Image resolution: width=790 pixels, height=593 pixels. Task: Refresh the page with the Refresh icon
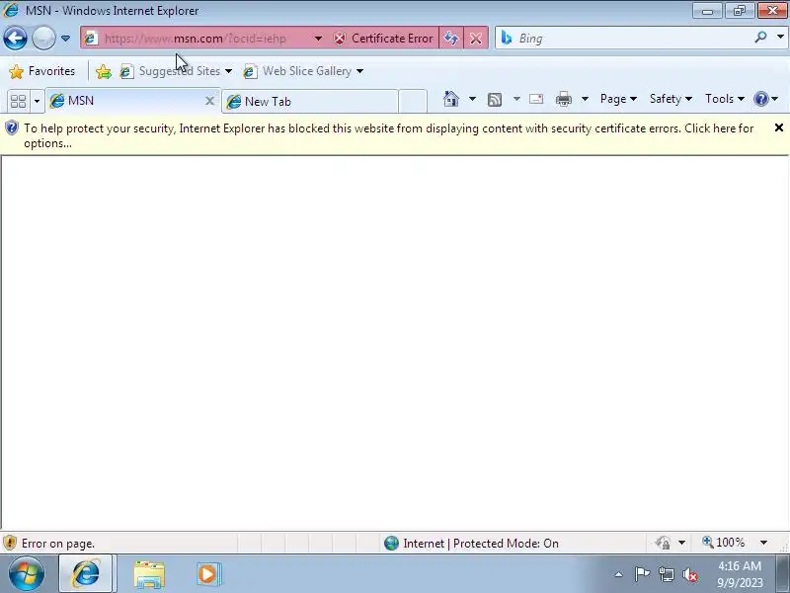(451, 39)
